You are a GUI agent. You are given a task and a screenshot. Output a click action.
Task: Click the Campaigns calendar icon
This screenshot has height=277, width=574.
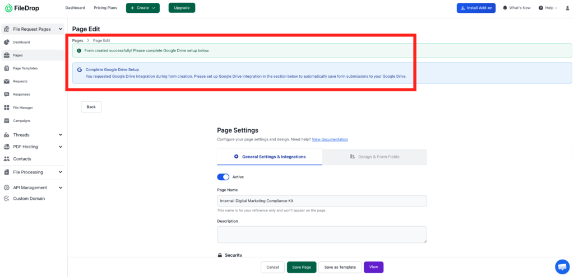pos(7,121)
